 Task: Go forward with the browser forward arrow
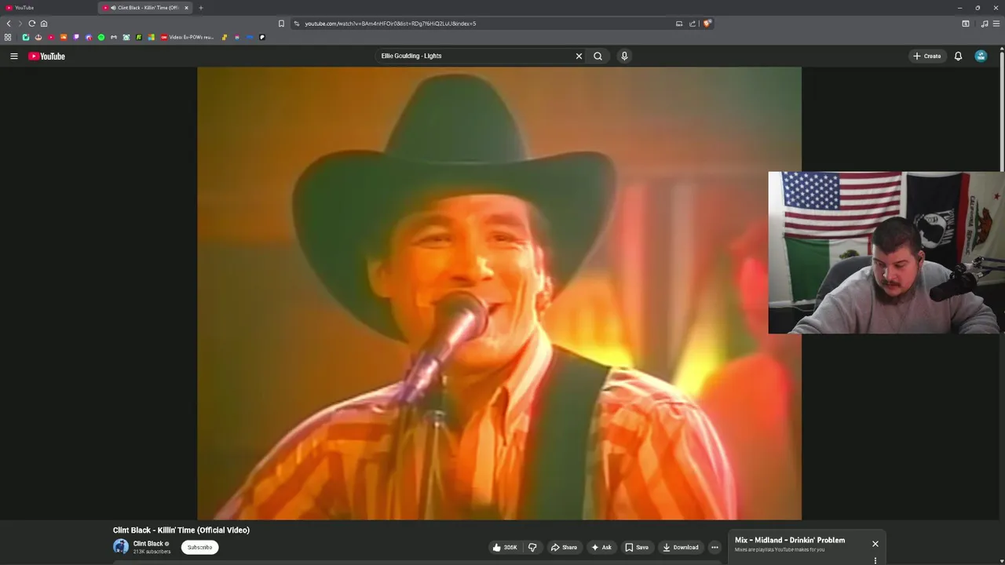coord(20,24)
